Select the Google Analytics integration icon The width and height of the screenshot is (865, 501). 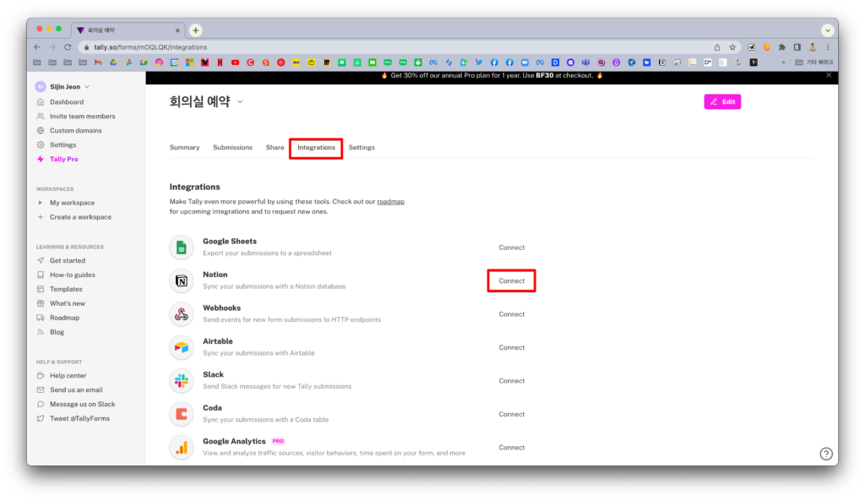182,447
